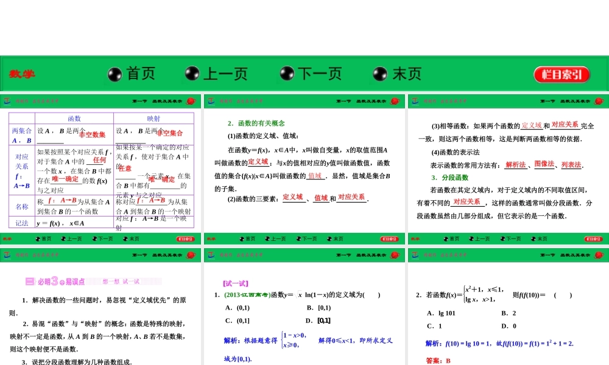Click small 下一页 in the 函数/映射 table slide footer
Image resolution: width=609 pixels, height=365 pixels.
(x=105, y=239)
